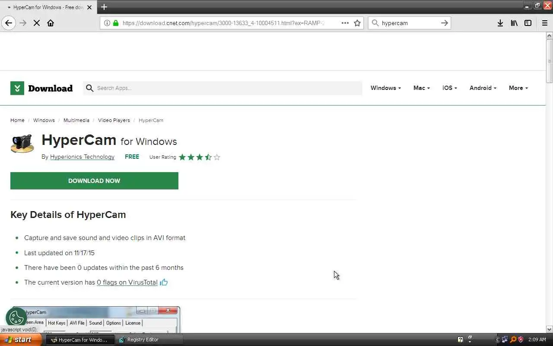Click the red security shield tray icon
The height and width of the screenshot is (346, 553).
click(x=521, y=340)
